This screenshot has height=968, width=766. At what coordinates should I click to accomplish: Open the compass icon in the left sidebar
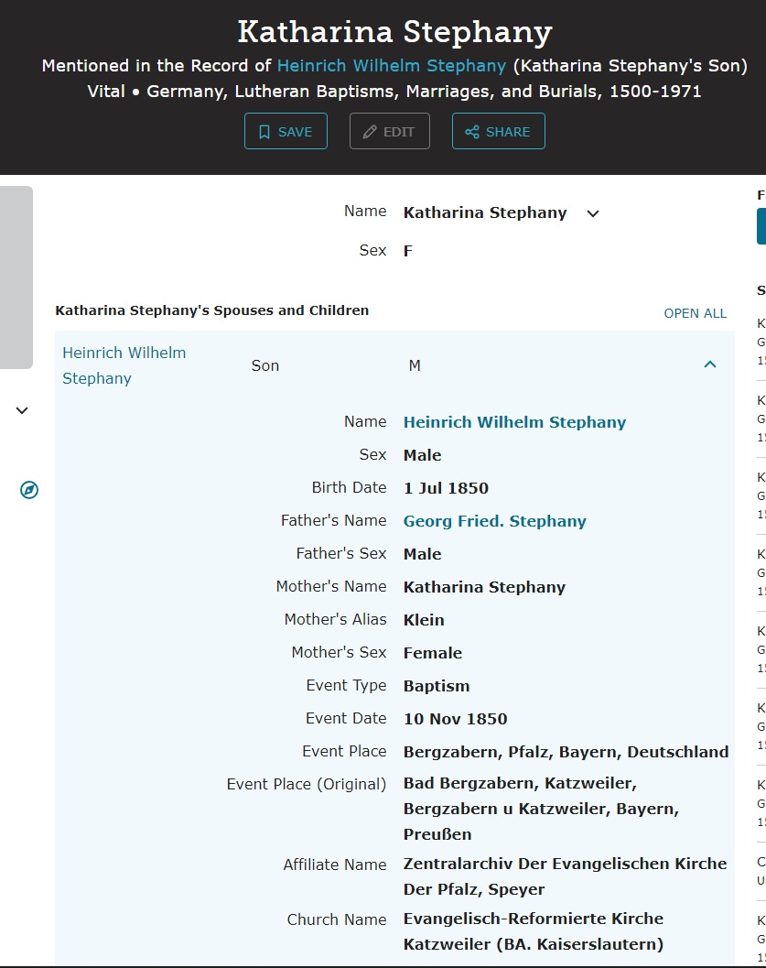click(29, 491)
